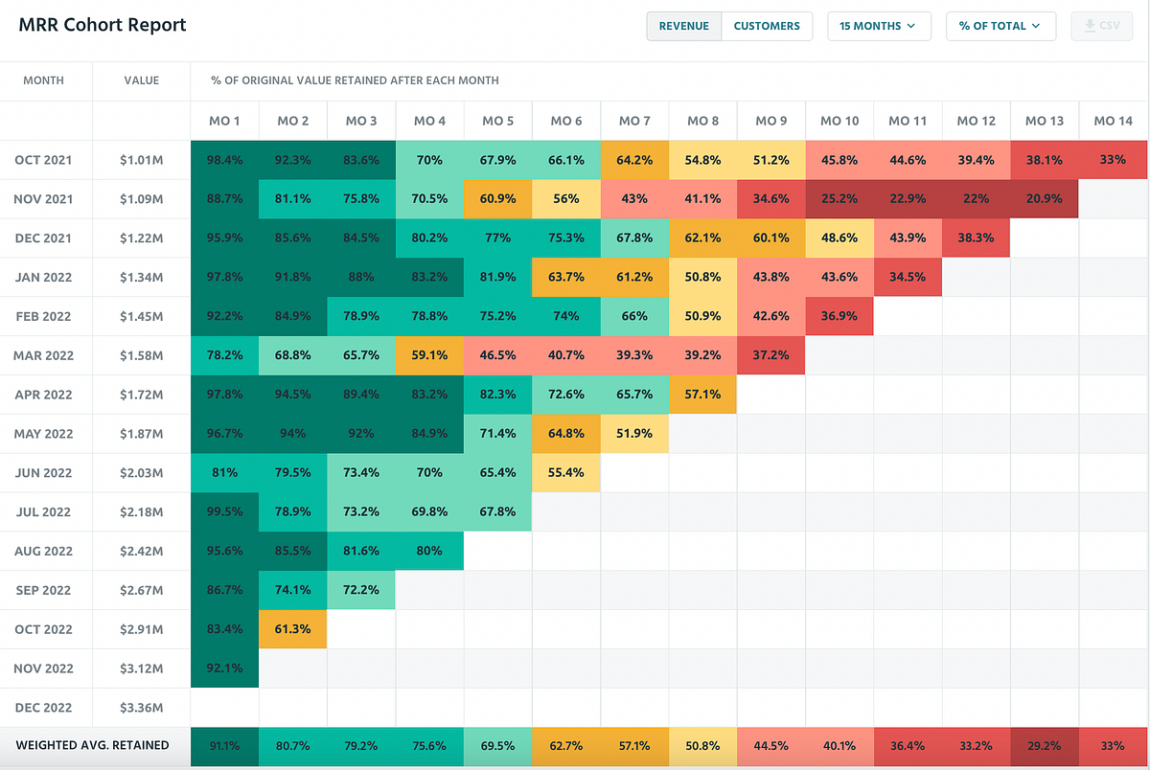Click the OCT 2021 row label
1150x770 pixels.
pos(45,160)
